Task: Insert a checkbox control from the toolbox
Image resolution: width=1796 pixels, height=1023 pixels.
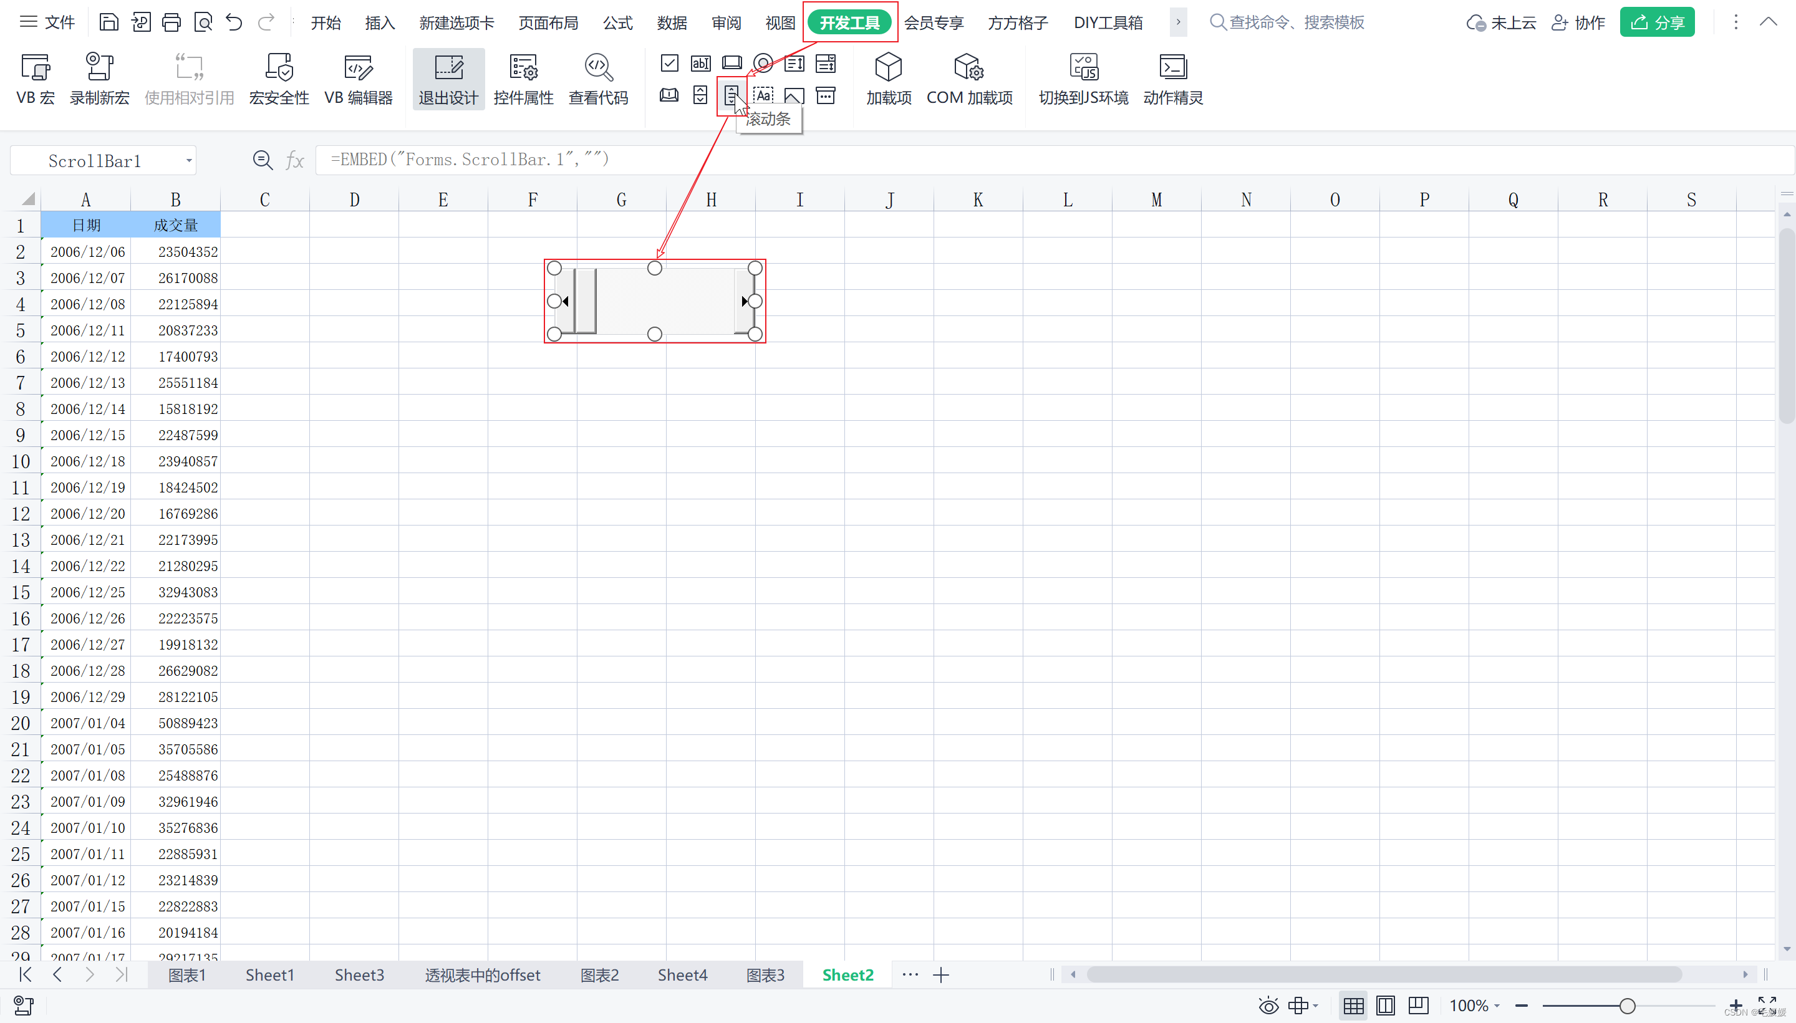Action: [x=670, y=63]
